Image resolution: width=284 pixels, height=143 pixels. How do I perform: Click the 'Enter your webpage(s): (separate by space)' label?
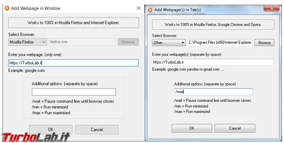(x=186, y=54)
